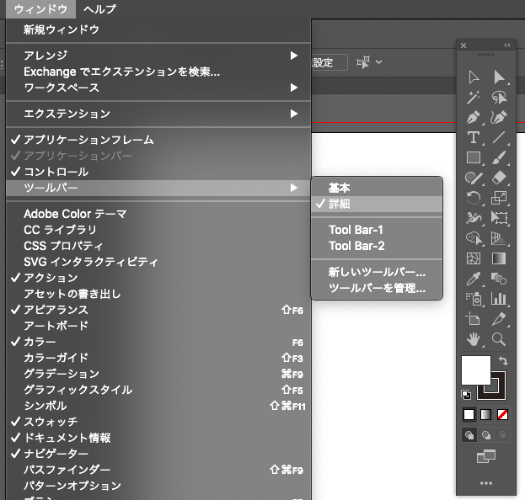This screenshot has width=525, height=500.
Task: Select the Curvature tool
Action: (x=499, y=117)
